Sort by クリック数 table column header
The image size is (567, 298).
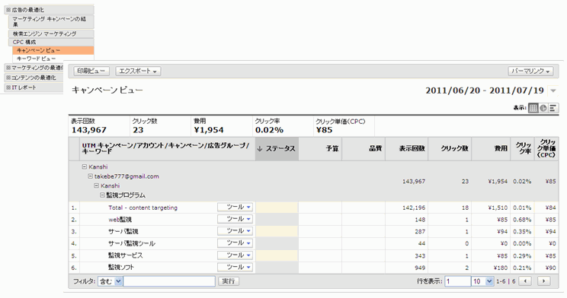(x=450, y=149)
